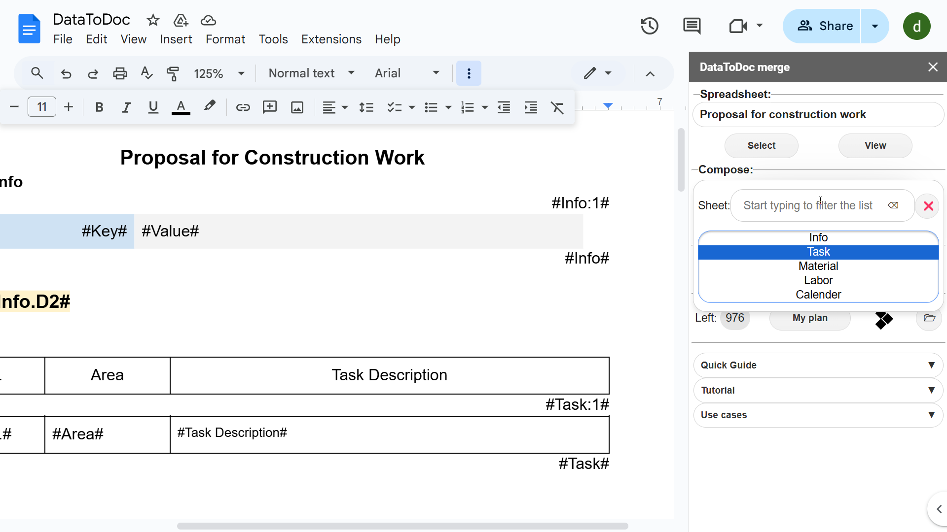This screenshot has height=532, width=947.
Task: Open version history clock icon
Action: pyautogui.click(x=649, y=26)
